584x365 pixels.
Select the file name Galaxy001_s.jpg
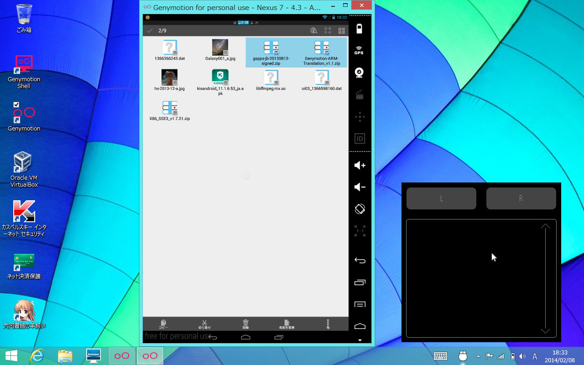tap(220, 58)
